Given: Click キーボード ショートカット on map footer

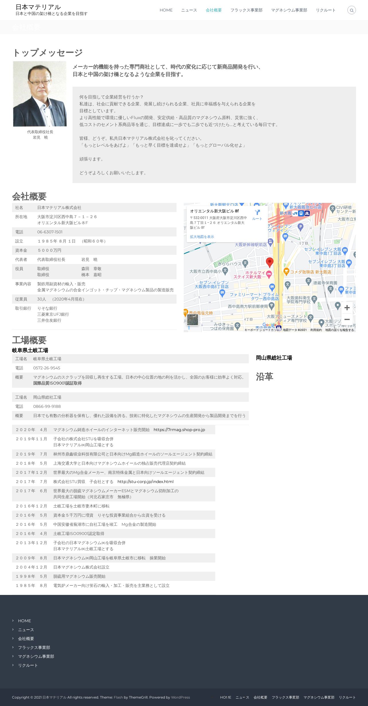Looking at the screenshot, I should [262, 330].
